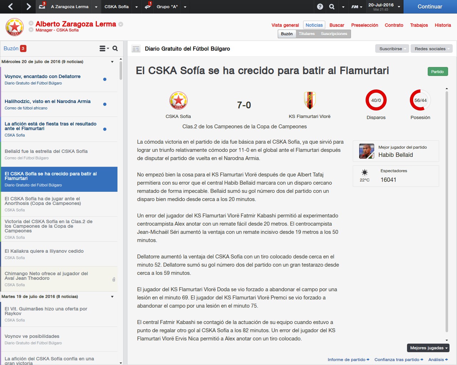The image size is (457, 365).
Task: Open the Suscribirse dropdown
Action: (x=392, y=49)
